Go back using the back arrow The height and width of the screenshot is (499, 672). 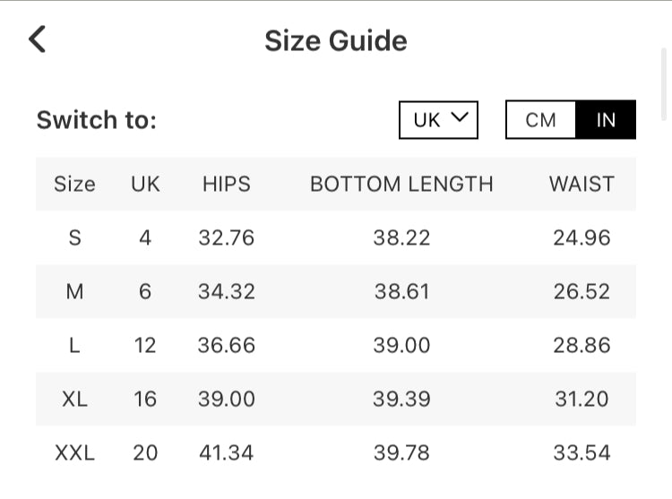(x=37, y=39)
